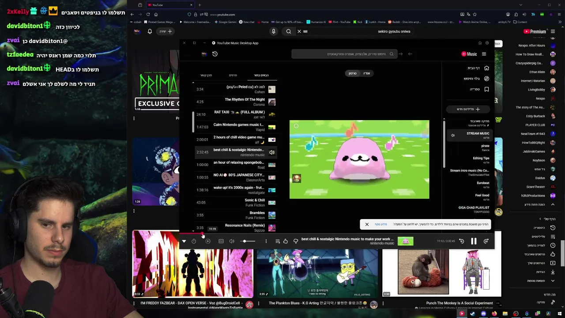The image size is (565, 318).
Task: Open pirate playlist by Rance
Action: 471,148
